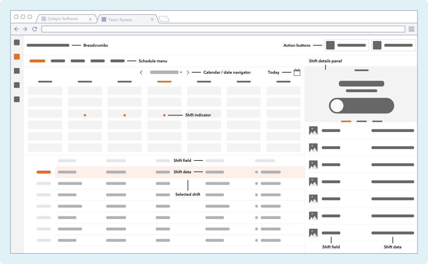Select the highlighted selected shift row

tap(180, 172)
